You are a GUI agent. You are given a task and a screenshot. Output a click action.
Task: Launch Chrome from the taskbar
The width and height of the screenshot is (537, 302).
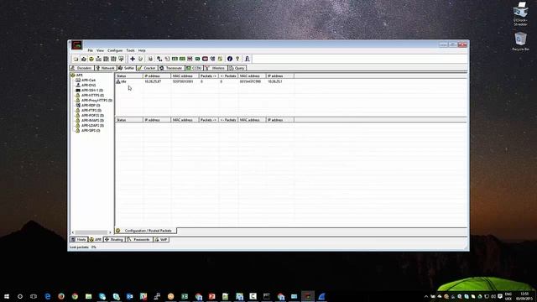pyautogui.click(x=75, y=296)
